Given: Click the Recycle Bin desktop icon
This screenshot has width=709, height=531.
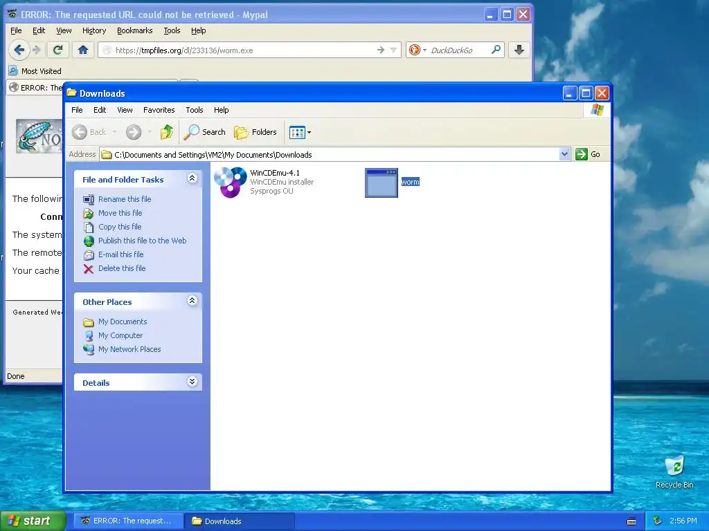Looking at the screenshot, I should [x=674, y=472].
